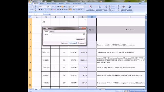Click horizontal scrollbar thumb
This screenshot has width=164, height=92.
pos(103,89)
